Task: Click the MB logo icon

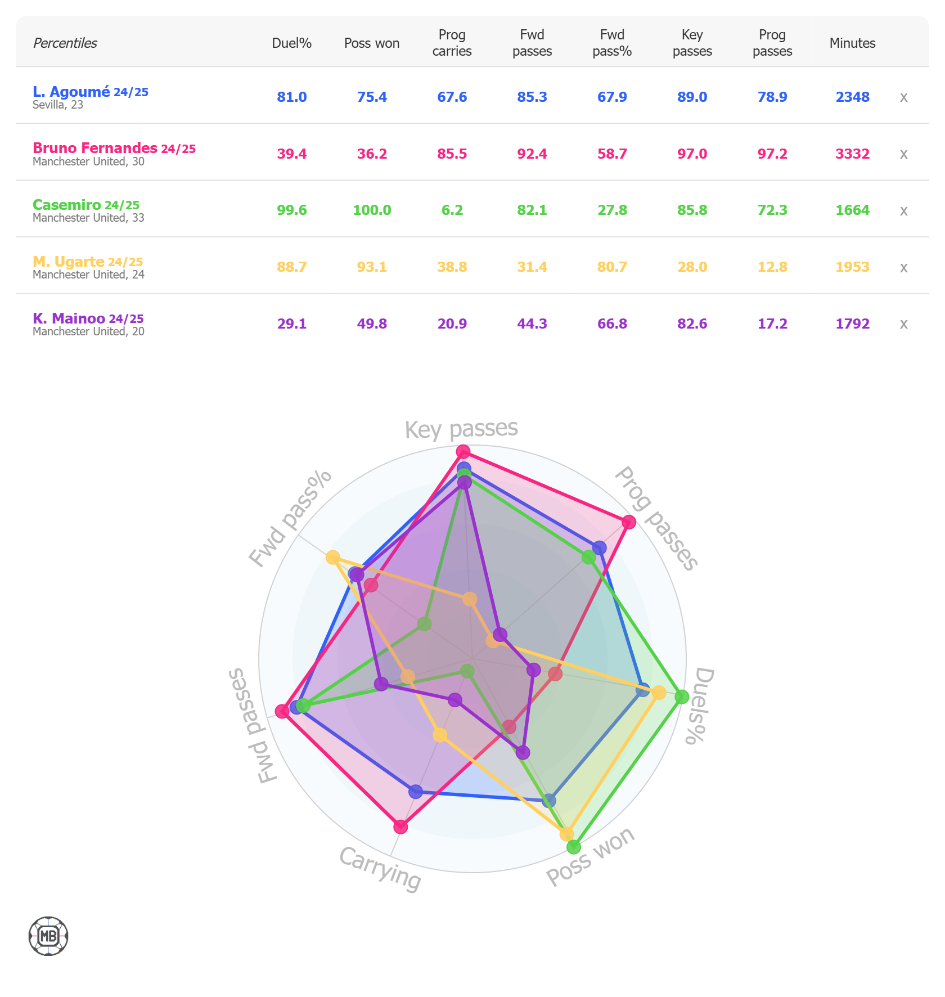Action: [48, 936]
